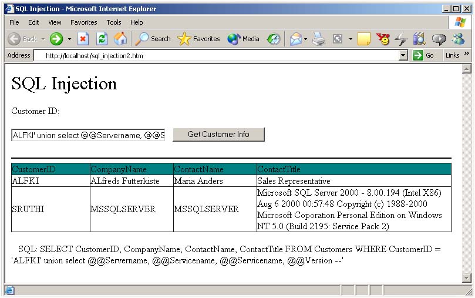Screen dimensions: 475x298
Task: Click the gray square toolbar icon after Print
Action: [338, 39]
